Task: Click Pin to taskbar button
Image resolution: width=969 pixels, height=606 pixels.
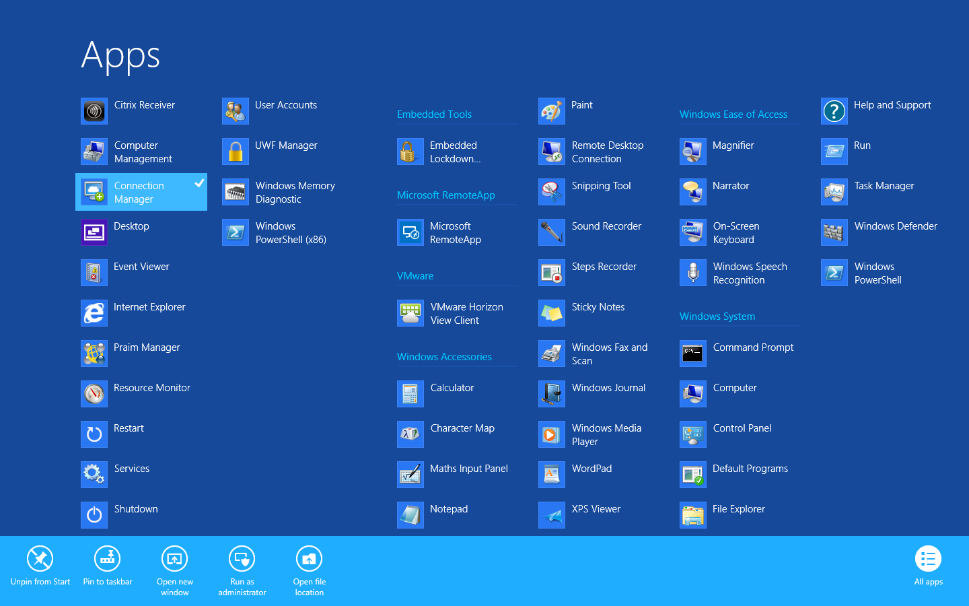Action: click(108, 566)
